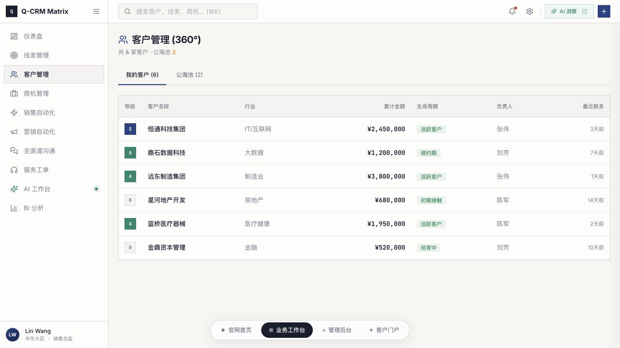
Task: Click the 营销自动化 megaphone icon
Action: [x=14, y=132]
